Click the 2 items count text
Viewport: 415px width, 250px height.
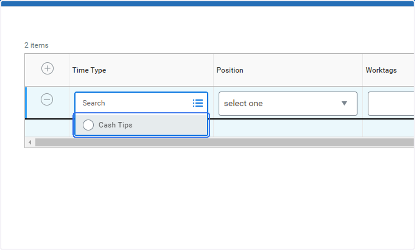click(x=36, y=45)
